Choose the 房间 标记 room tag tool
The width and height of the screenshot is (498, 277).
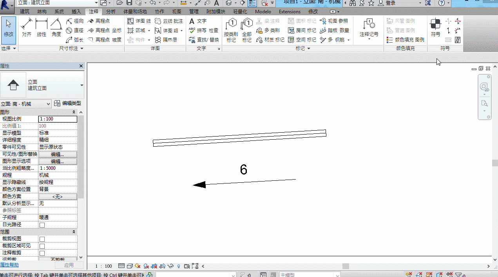coord(302,31)
